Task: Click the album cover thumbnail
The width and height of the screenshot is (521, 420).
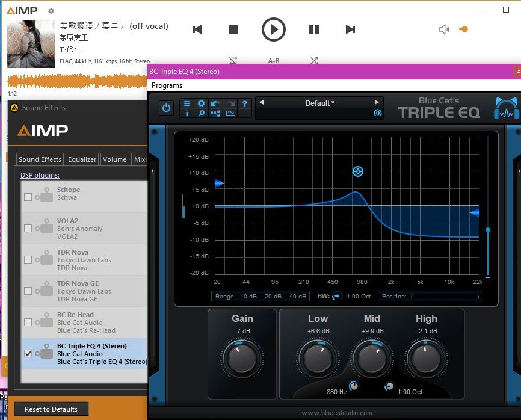Action: 31,44
